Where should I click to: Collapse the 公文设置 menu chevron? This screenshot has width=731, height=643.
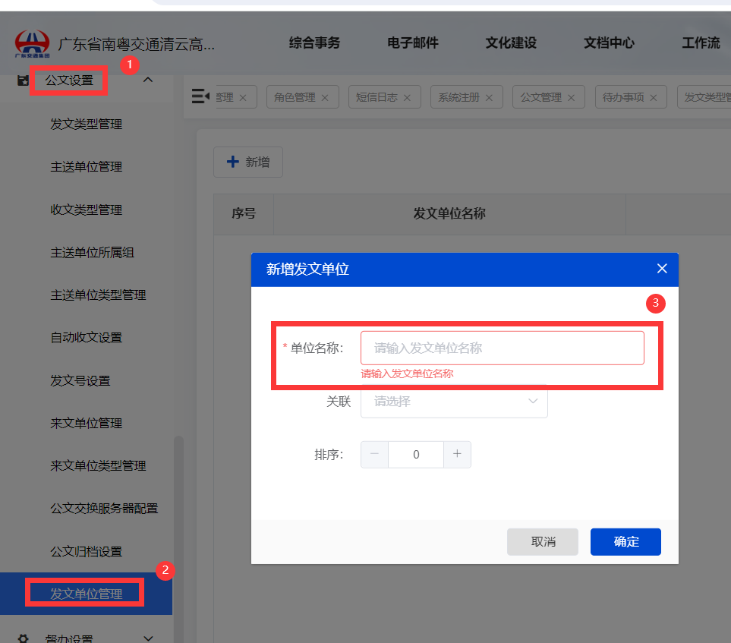click(x=148, y=80)
